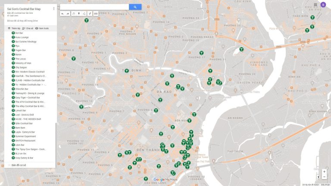Click the layer list vertical scrollbar

pyautogui.click(x=56, y=145)
